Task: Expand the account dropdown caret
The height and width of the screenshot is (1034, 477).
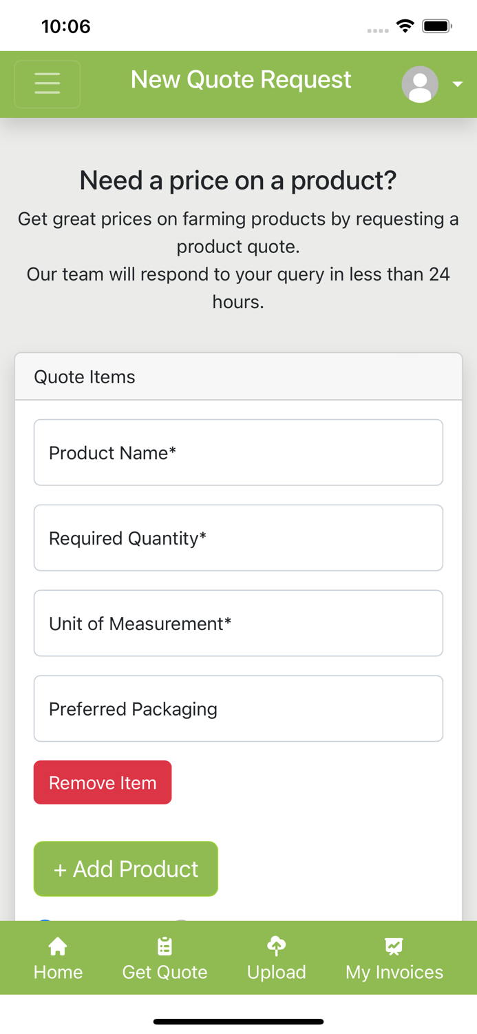Action: 458,84
